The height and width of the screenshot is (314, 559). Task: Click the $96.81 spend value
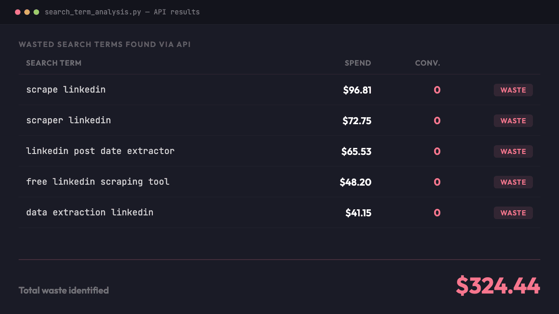click(357, 90)
